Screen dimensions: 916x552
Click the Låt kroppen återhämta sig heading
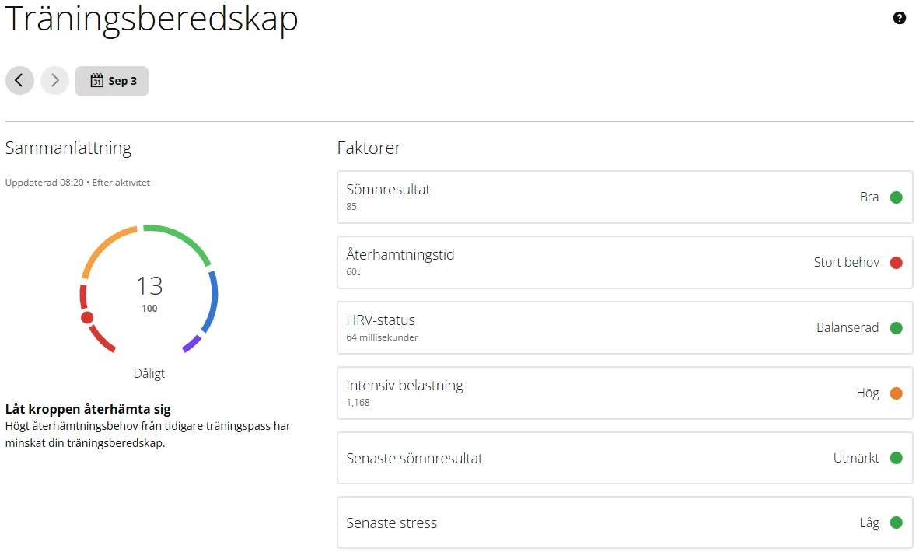point(88,409)
